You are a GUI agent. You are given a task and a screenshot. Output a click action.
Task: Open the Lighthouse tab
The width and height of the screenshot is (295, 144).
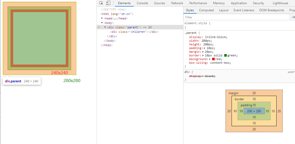[280, 3]
